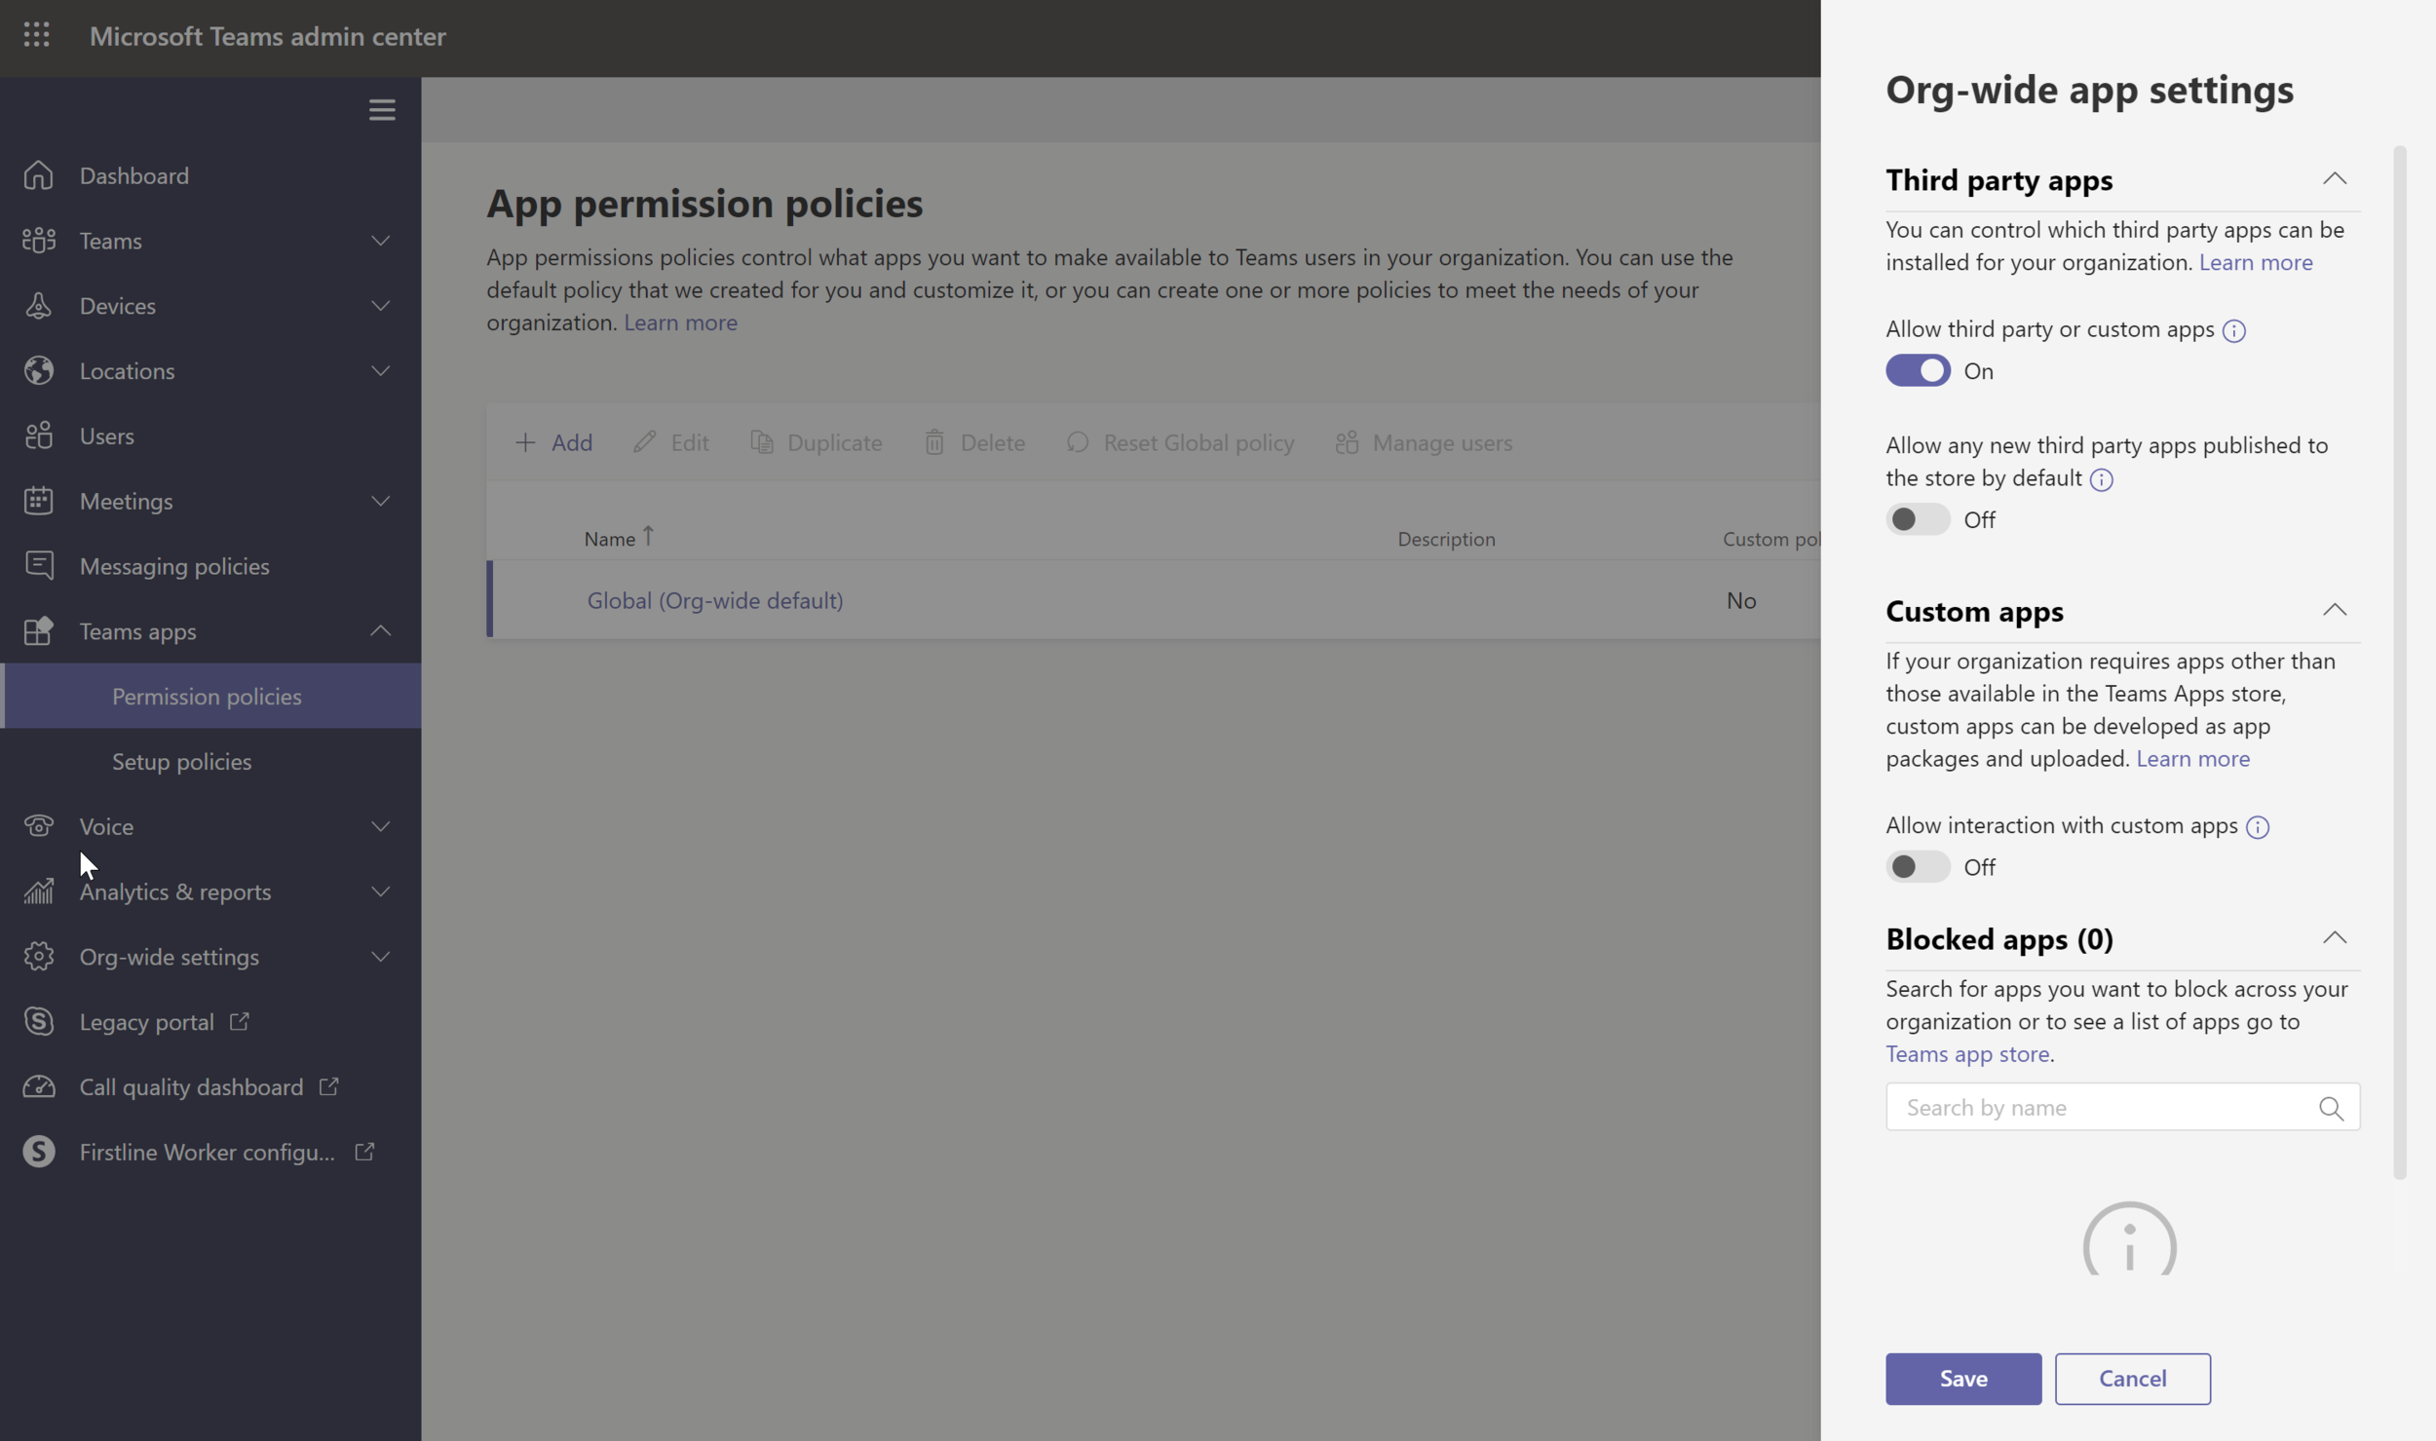Click the Locations globe icon
2436x1441 pixels.
point(38,370)
